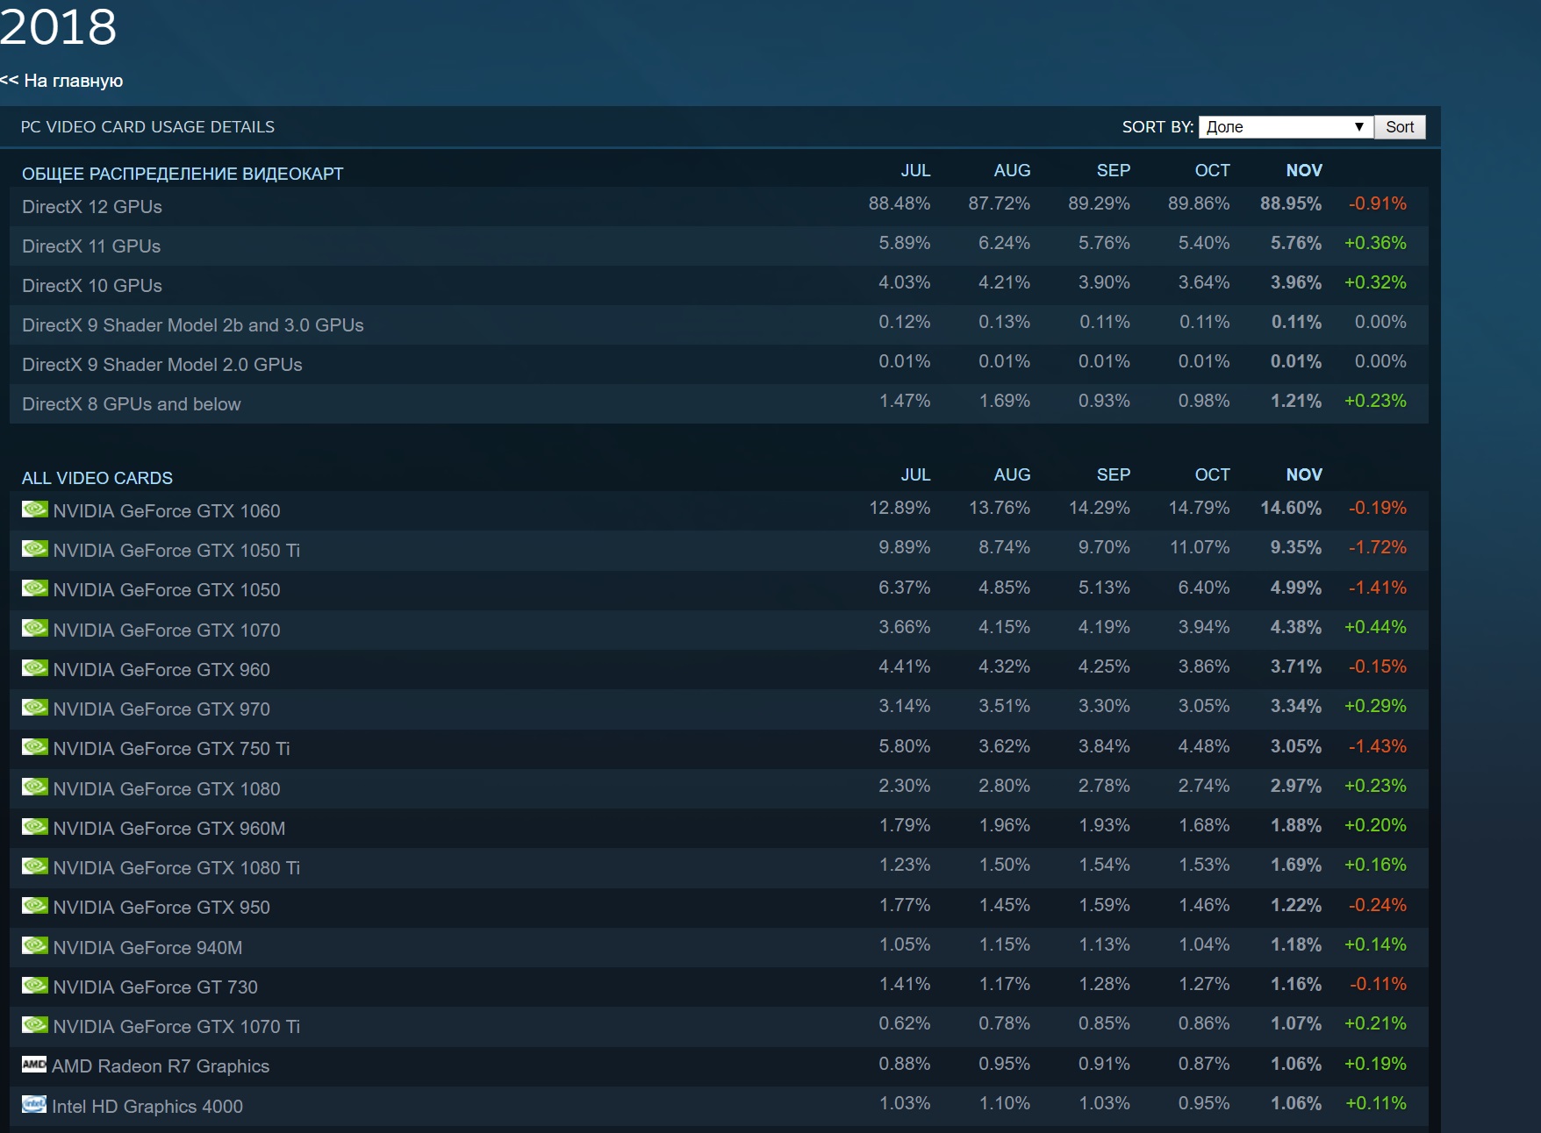
Task: Click the 'ОБЩЕЕ РАСПРЕДЕЛЕНИЕ ВИДЕОКАРТ' section heading
Action: click(x=183, y=174)
